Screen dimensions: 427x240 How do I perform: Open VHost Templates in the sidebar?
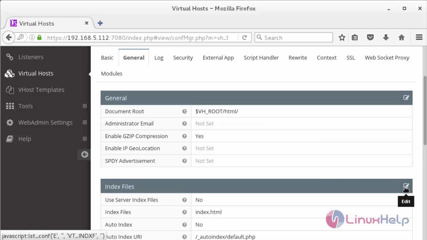coord(41,90)
